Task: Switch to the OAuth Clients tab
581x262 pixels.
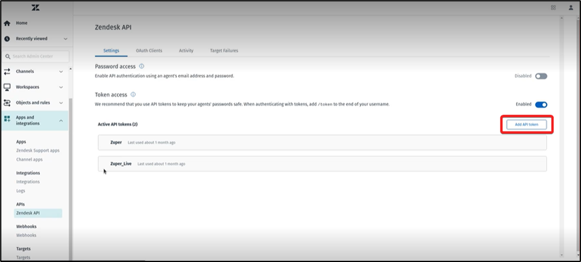Action: (x=149, y=51)
